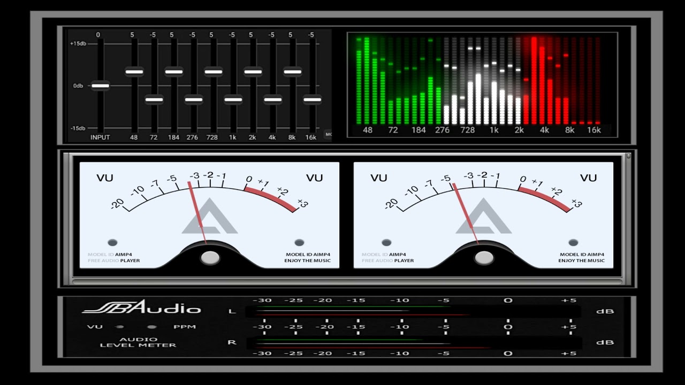
Task: Click the 8k equalizer slider handle
Action: (x=293, y=71)
